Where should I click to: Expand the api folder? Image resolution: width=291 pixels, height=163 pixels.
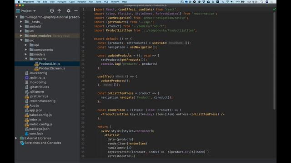26,45
